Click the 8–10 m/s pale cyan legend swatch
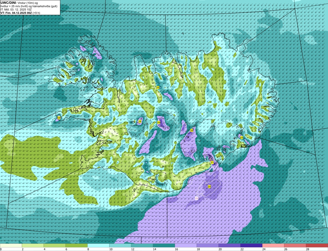 (98, 245)
